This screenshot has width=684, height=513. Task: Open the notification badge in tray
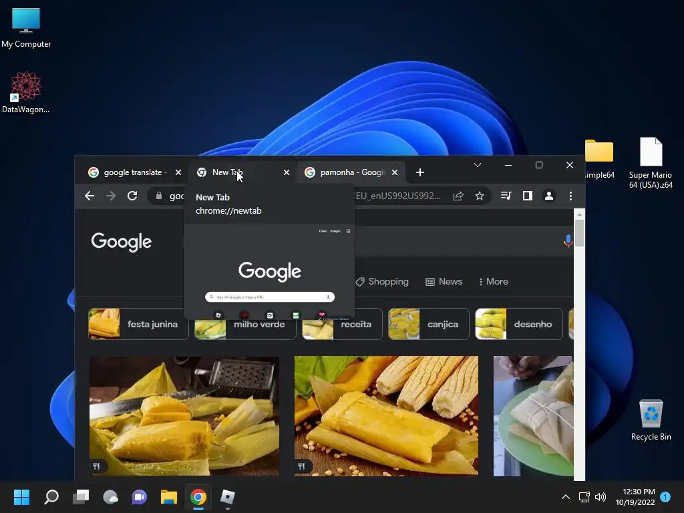click(x=666, y=496)
